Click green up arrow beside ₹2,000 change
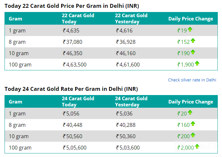222x157 pixels. (197, 147)
